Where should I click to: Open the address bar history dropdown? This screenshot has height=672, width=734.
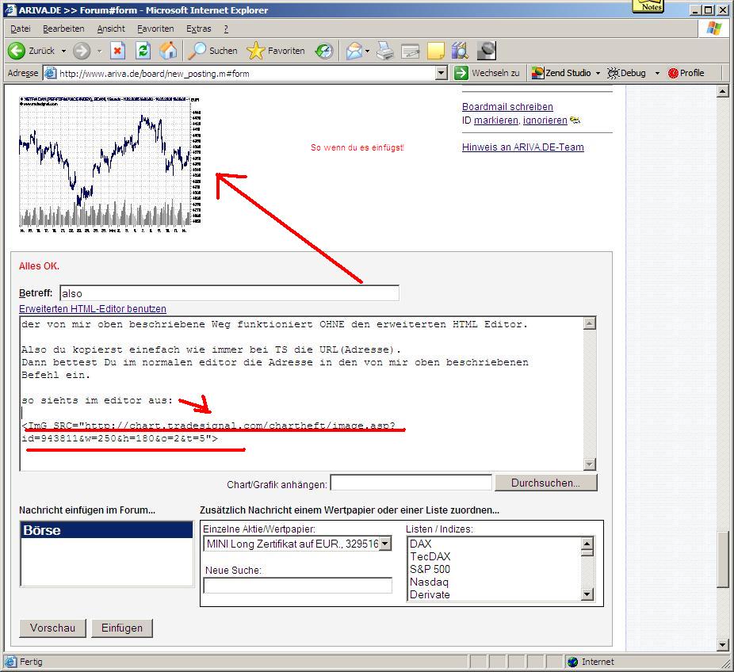pos(442,72)
